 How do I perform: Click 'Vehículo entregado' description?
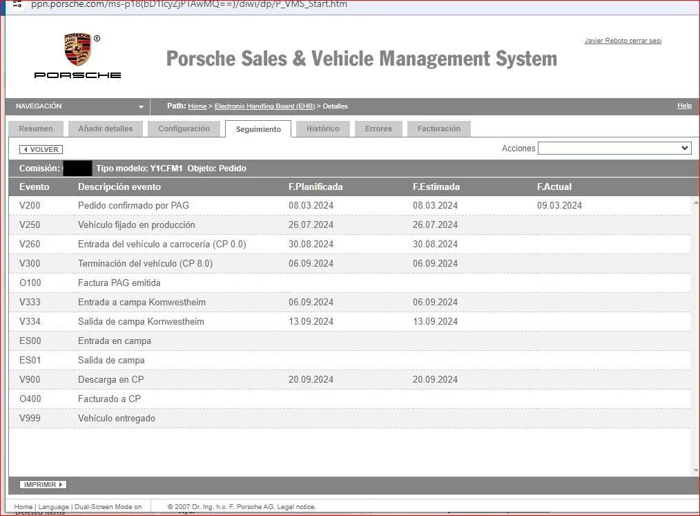(x=117, y=419)
